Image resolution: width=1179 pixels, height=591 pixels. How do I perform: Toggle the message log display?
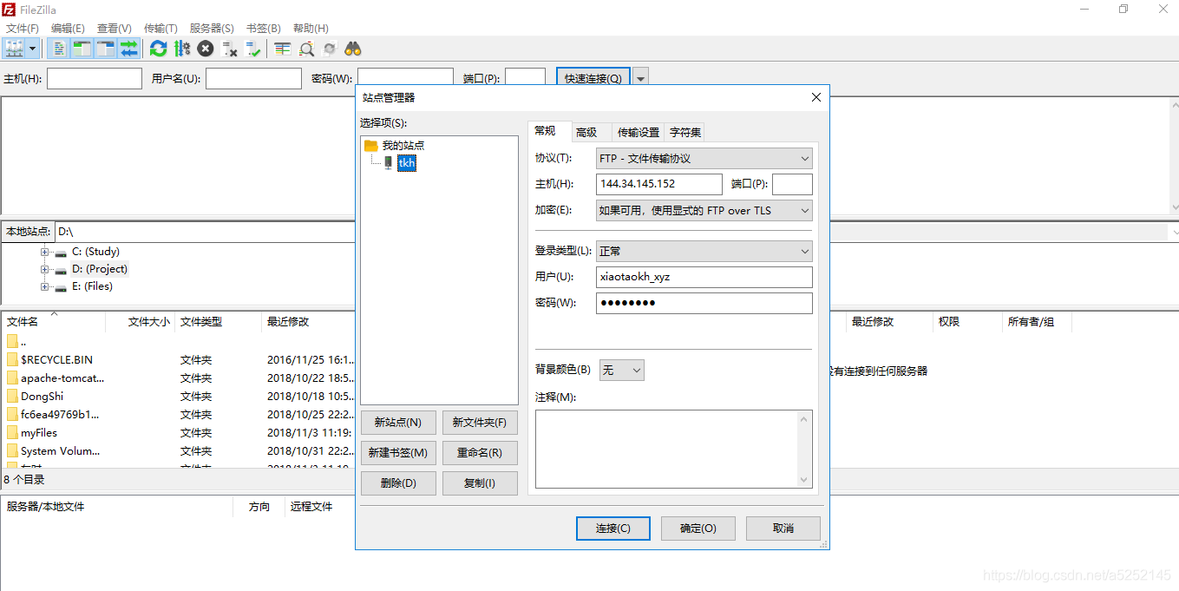(x=57, y=48)
